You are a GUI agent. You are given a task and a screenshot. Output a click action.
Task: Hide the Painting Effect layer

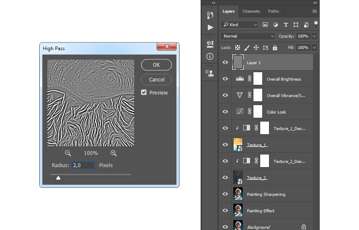pos(225,211)
